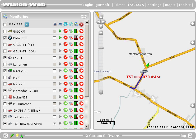Image resolution: width=196 pixels, height=139 pixels.
Task: Click the log label in bottom bar
Action: [183, 136]
